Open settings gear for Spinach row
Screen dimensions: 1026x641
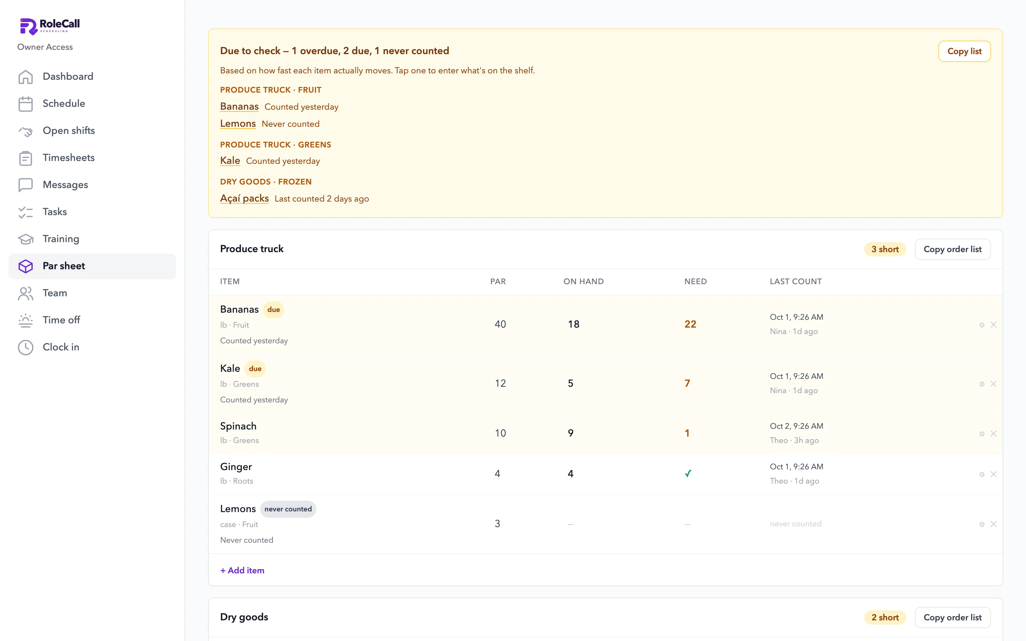click(x=981, y=434)
